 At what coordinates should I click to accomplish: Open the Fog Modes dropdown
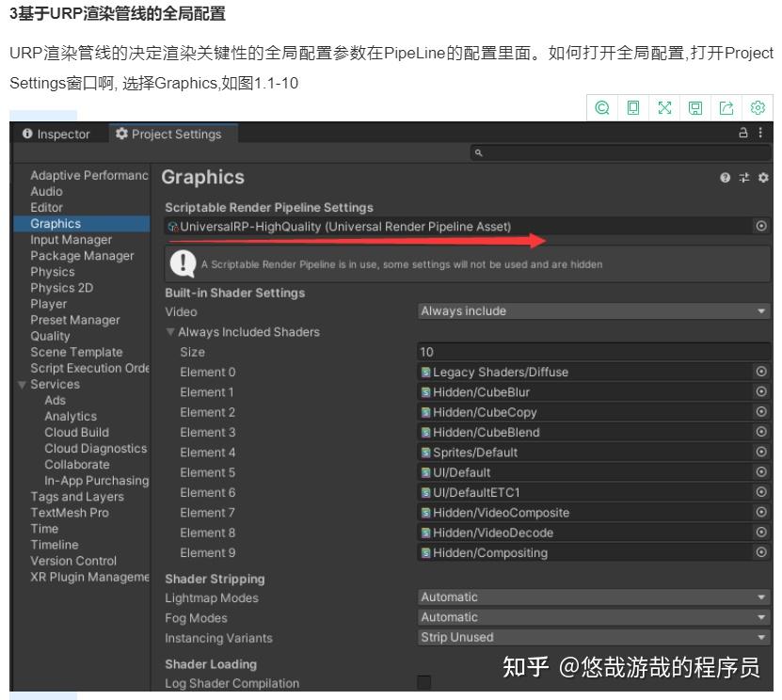tap(593, 617)
